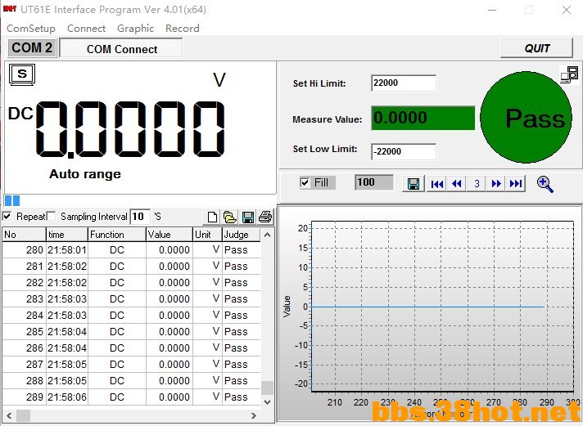
Task: Click the zoom magnifier icon
Action: [545, 184]
